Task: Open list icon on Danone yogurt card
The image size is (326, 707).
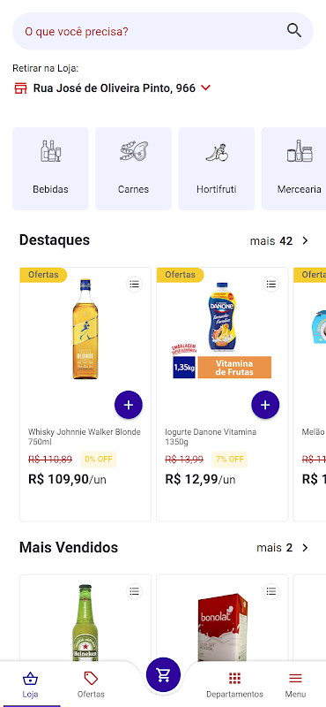Action: 270,284
